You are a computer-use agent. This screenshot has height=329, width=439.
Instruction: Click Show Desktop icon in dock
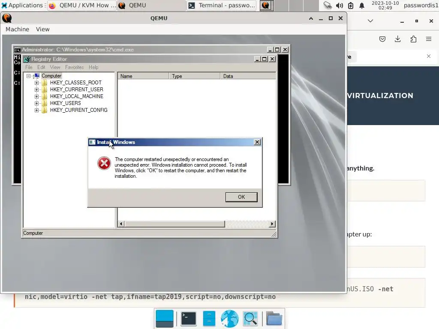click(164, 318)
